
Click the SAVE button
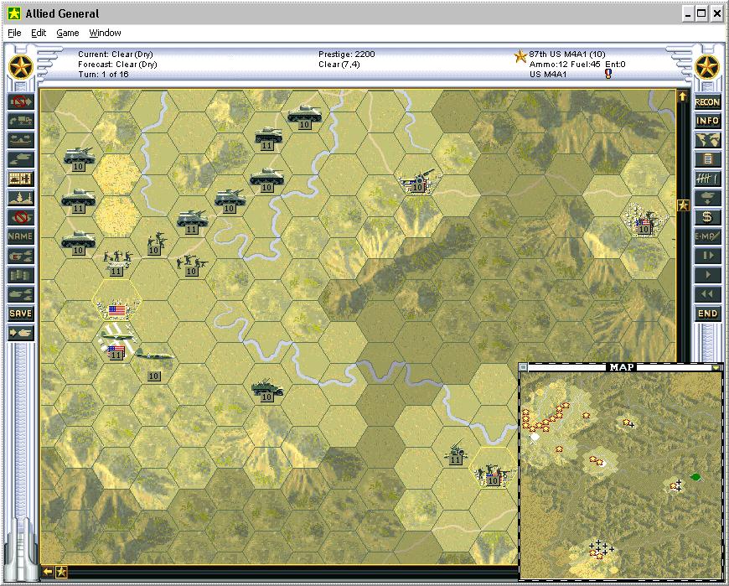coord(20,314)
